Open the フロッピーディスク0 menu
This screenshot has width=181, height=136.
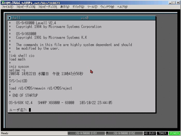coord(26,7)
